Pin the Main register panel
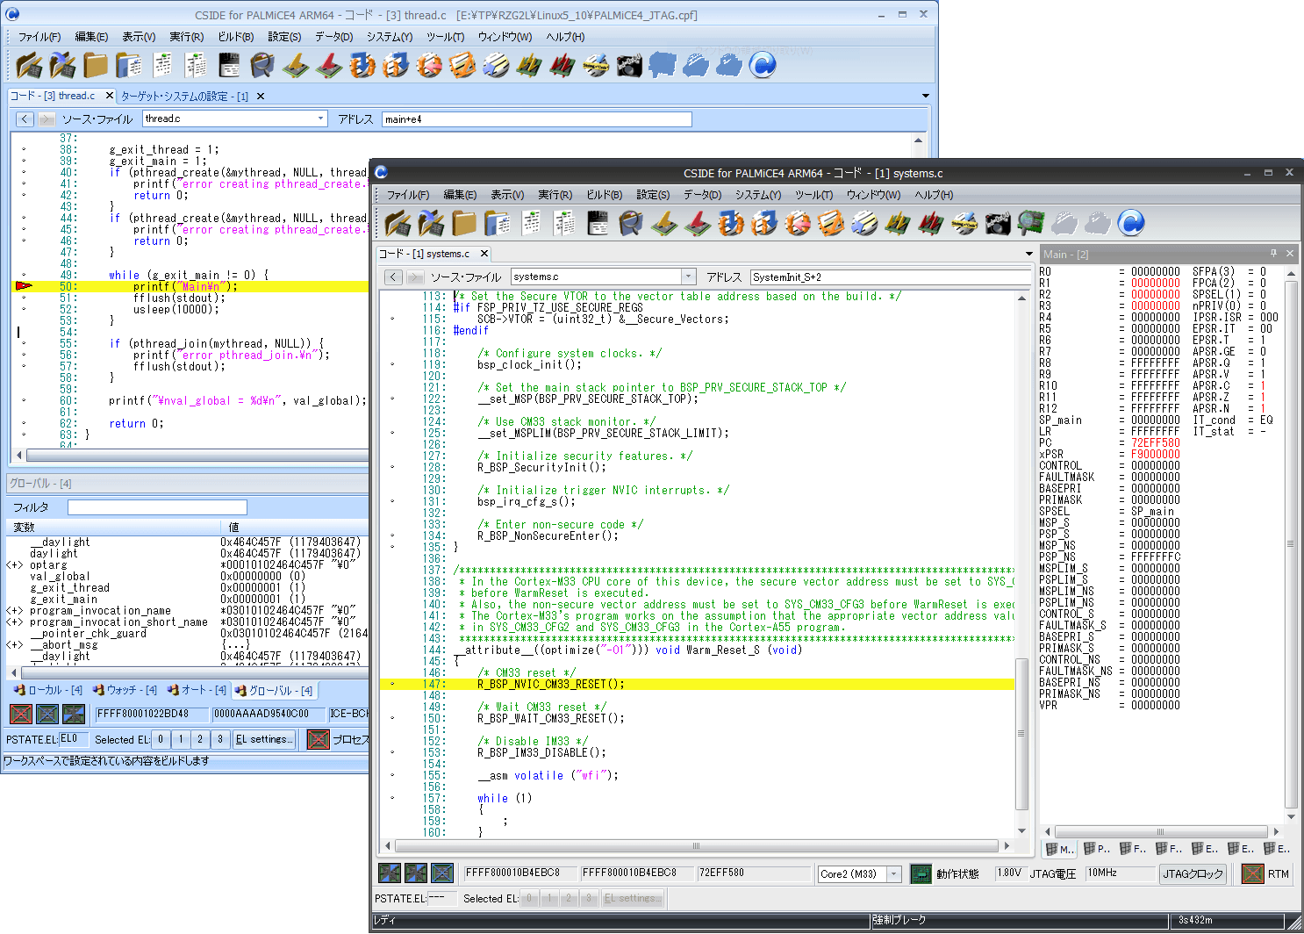Image resolution: width=1304 pixels, height=934 pixels. (x=1273, y=254)
